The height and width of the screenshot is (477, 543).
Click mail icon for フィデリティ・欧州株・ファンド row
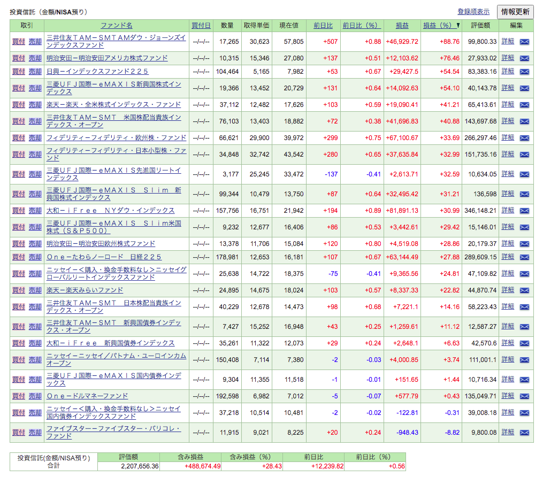[525, 138]
